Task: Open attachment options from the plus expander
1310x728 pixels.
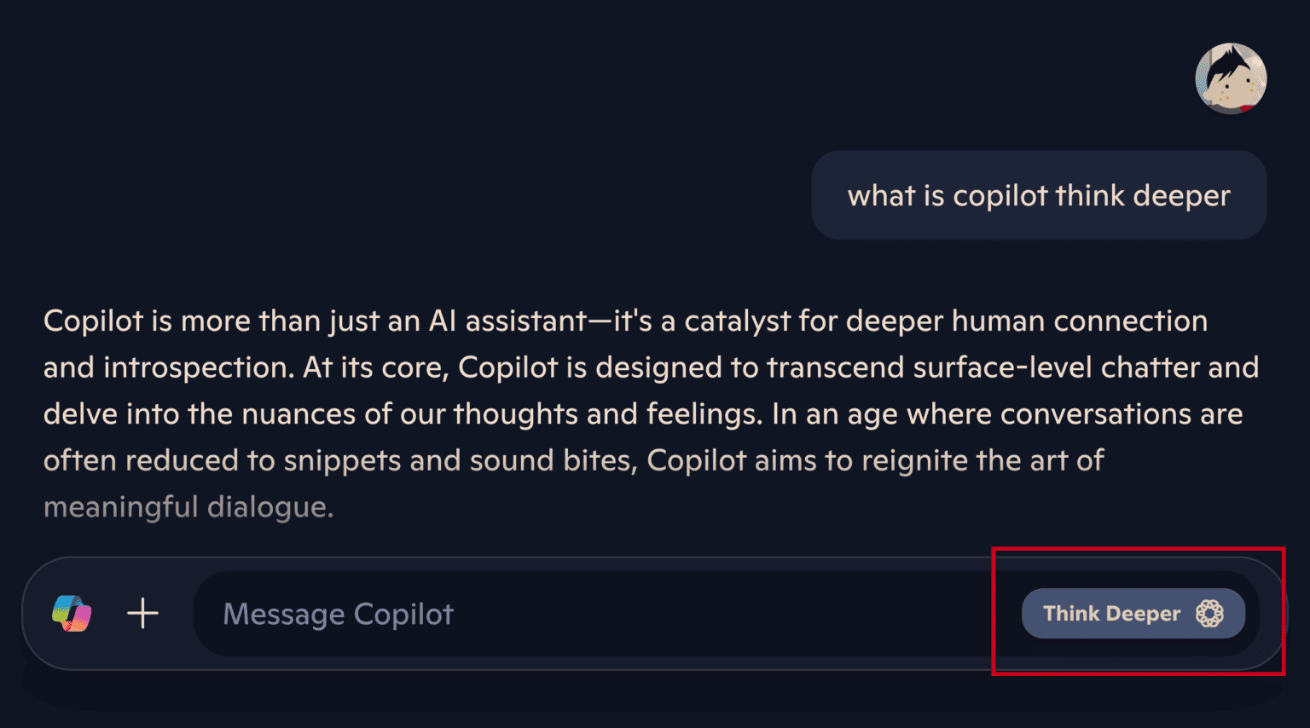Action: click(142, 613)
